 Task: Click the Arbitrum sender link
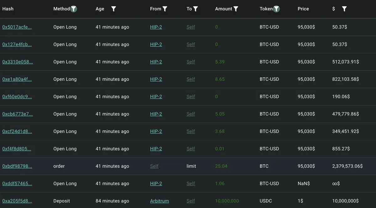pos(159,201)
